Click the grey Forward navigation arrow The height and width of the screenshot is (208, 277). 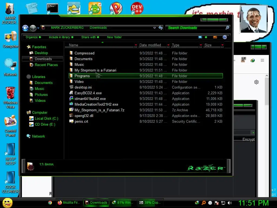[x=33, y=28]
